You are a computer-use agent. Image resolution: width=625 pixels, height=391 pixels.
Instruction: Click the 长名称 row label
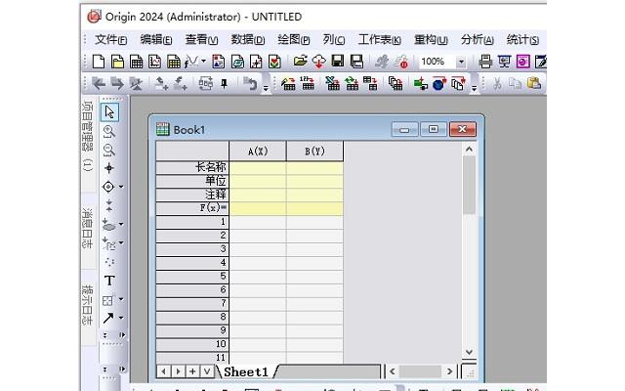[x=192, y=167]
